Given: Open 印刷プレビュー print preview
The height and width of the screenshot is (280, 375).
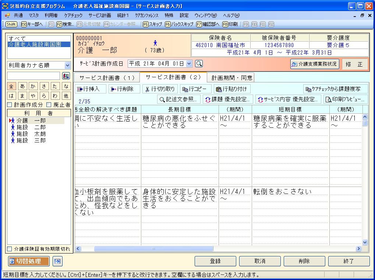Looking at the screenshot, I should coord(346,99).
